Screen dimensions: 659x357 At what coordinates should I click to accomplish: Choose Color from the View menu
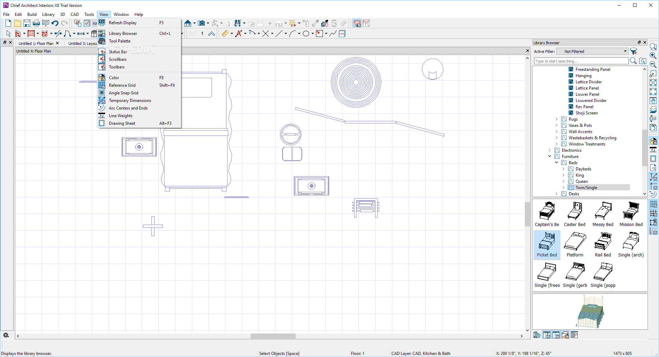tap(139, 78)
